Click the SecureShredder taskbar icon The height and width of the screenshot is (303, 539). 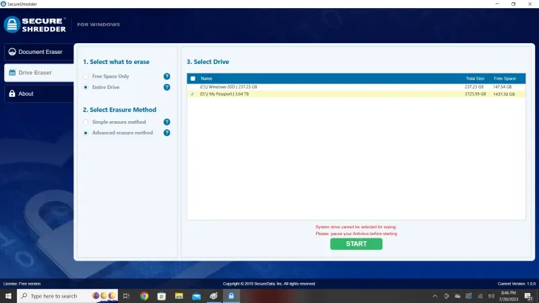coord(231,296)
